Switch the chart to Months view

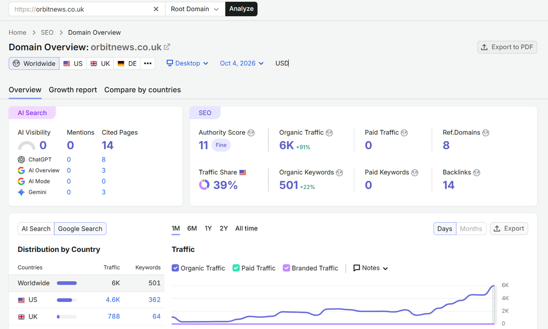pyautogui.click(x=471, y=229)
